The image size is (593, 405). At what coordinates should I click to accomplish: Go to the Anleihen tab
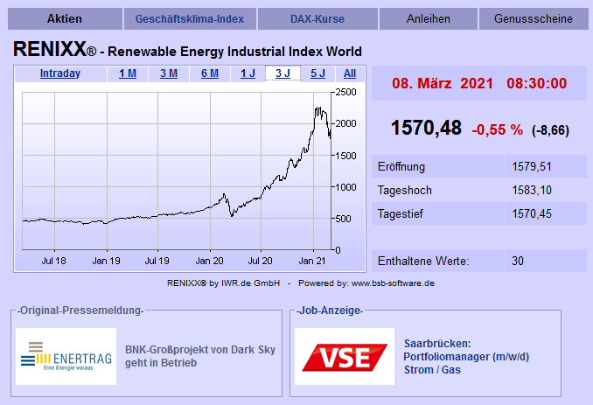pyautogui.click(x=428, y=18)
